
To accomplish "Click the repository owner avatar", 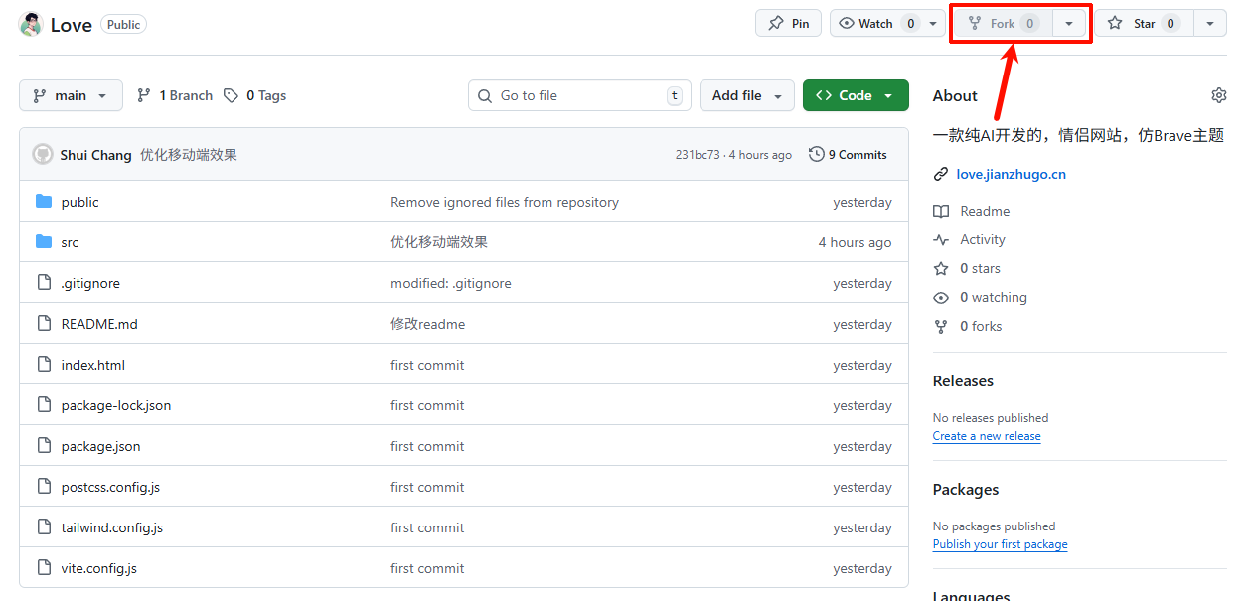I will pyautogui.click(x=31, y=24).
